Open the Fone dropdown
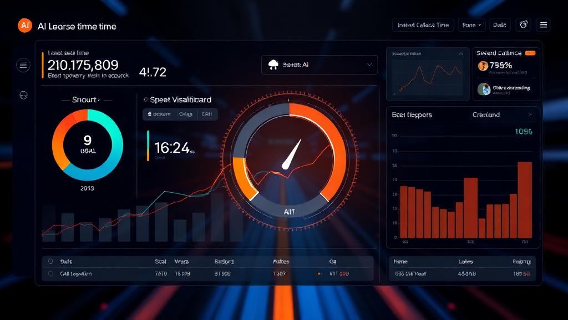This screenshot has height=320, width=568. coord(471,25)
